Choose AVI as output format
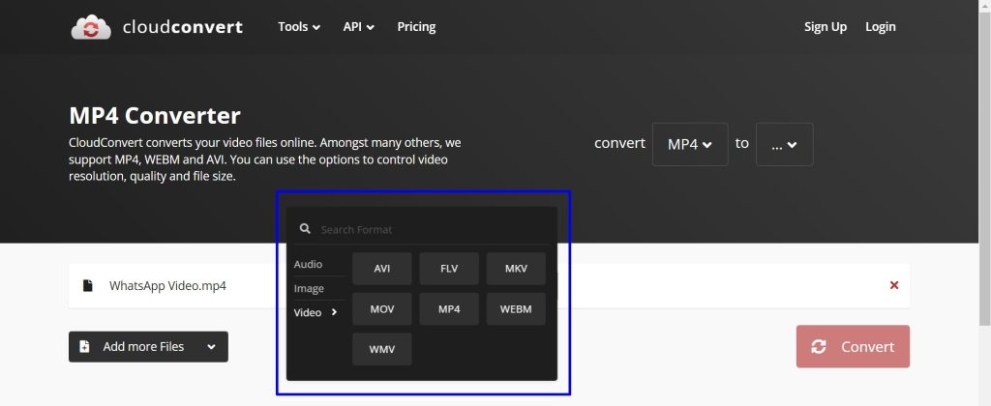This screenshot has height=406, width=991. click(x=381, y=269)
